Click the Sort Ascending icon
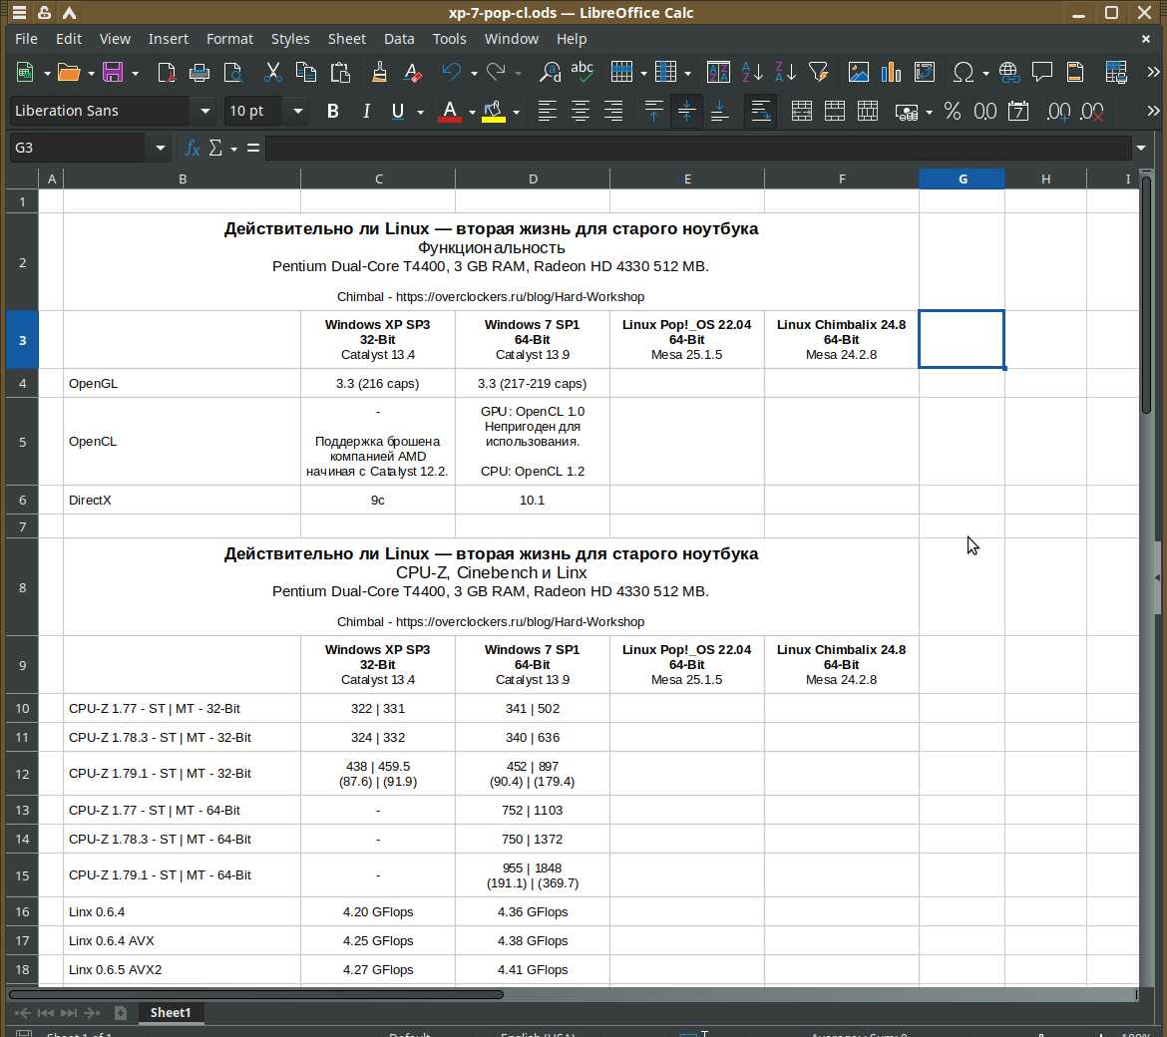 (752, 72)
